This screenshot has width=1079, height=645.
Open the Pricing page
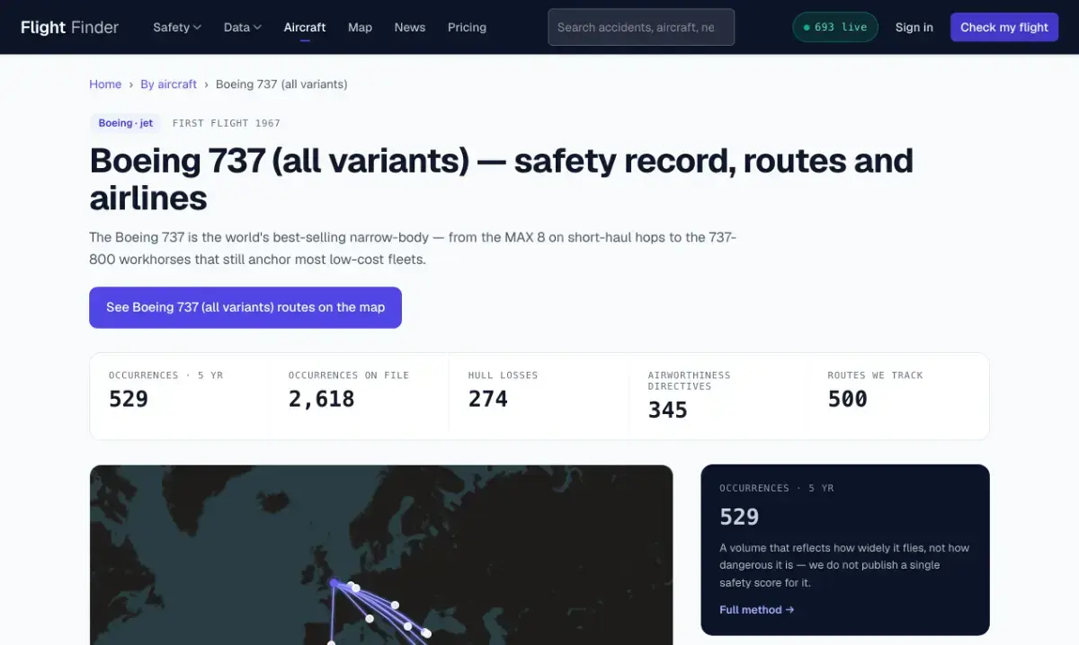coord(467,27)
